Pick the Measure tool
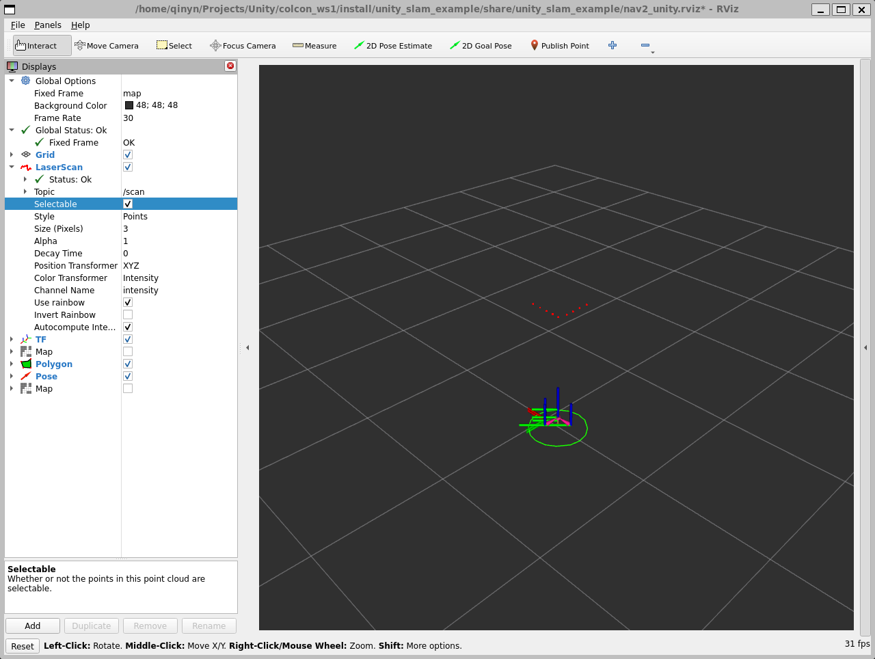This screenshot has width=875, height=659. [x=314, y=46]
